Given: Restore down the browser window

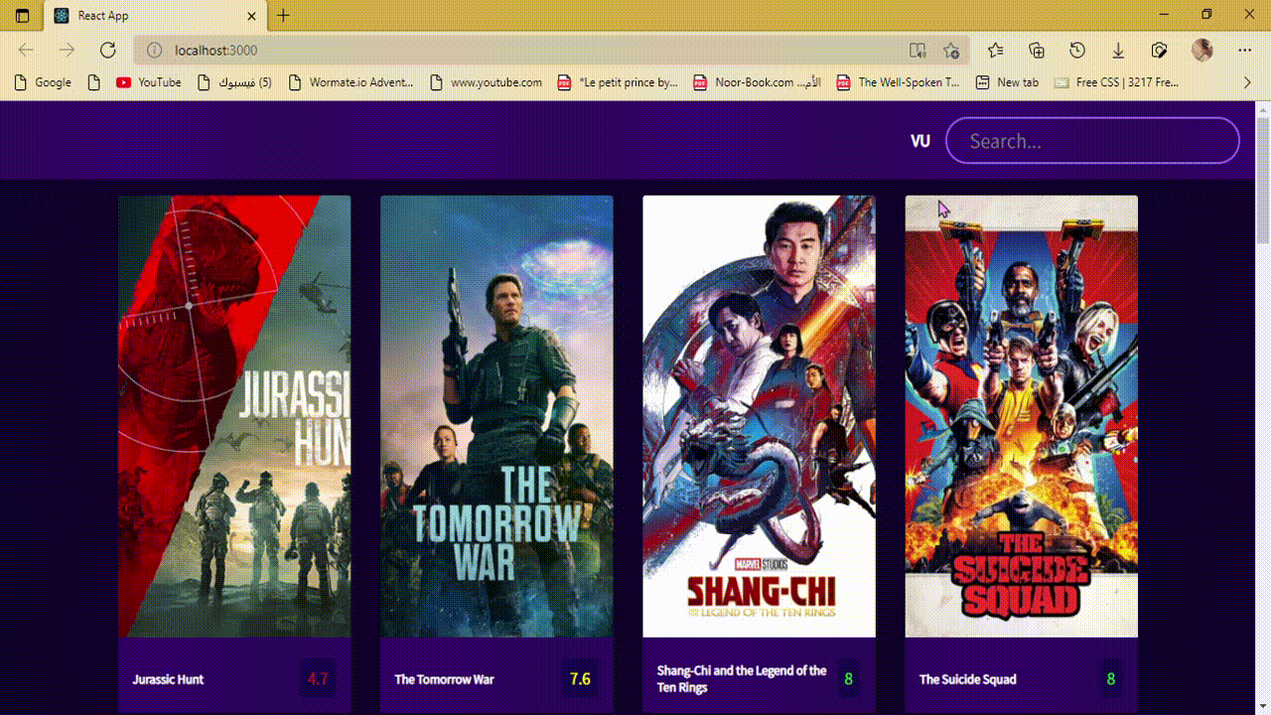Looking at the screenshot, I should point(1206,15).
